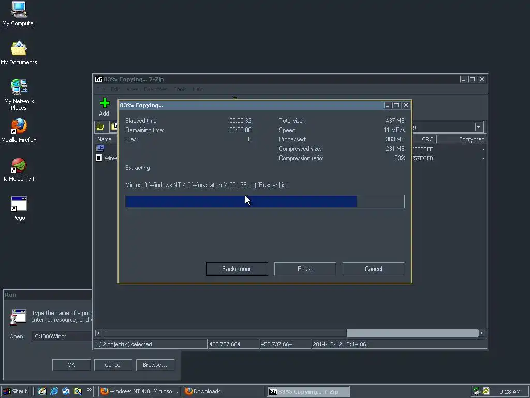Pause the extraction
Viewport: 530px width, 398px height.
point(305,269)
